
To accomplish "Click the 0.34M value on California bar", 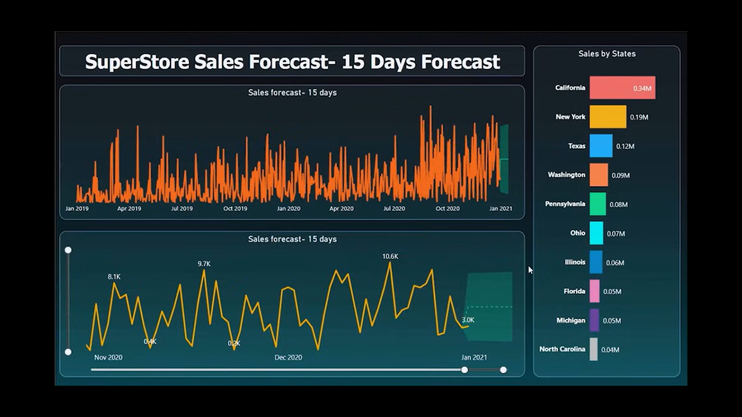I will [642, 88].
